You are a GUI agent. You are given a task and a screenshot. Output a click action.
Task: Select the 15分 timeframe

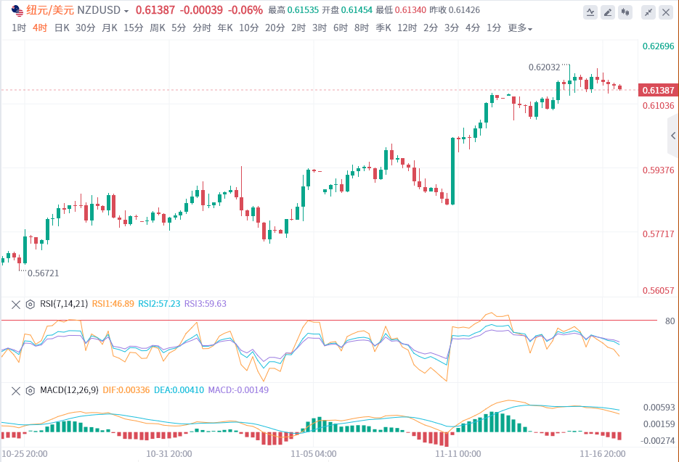[134, 28]
